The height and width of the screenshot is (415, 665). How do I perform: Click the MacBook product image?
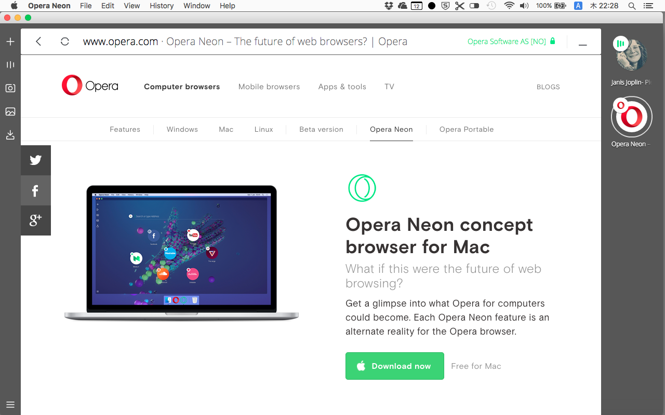pyautogui.click(x=181, y=253)
